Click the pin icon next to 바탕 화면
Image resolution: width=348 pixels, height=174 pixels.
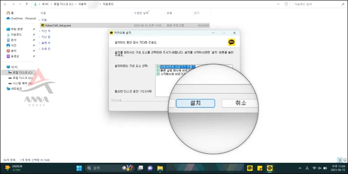(x=34, y=29)
